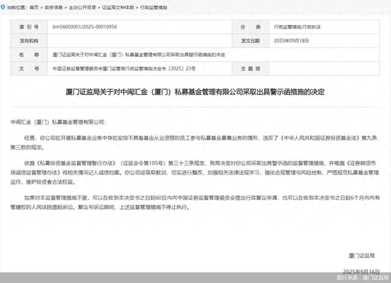Open 主动公开目录 breadcrumb link
391x283 pixels.
click(x=82, y=7)
